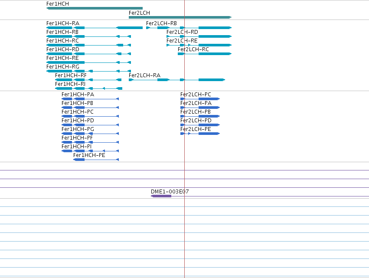The height and width of the screenshot is (278, 369).
Task: Click the Fer2LCH-RC transcript label
Action: pos(193,49)
